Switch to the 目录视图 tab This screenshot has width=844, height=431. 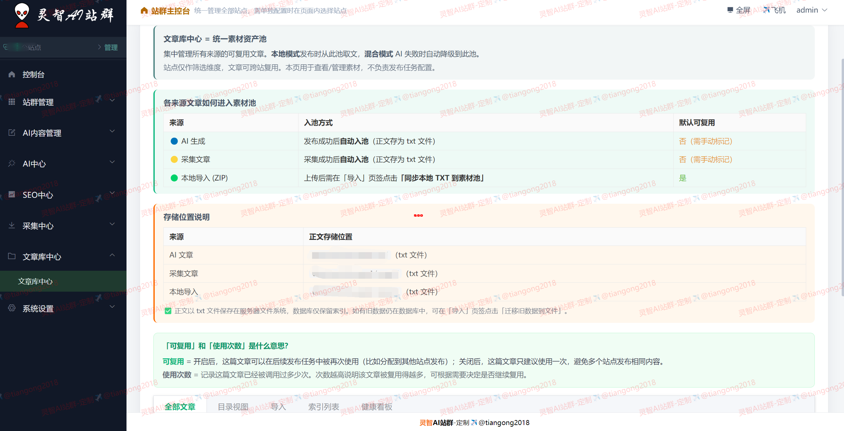(x=233, y=407)
